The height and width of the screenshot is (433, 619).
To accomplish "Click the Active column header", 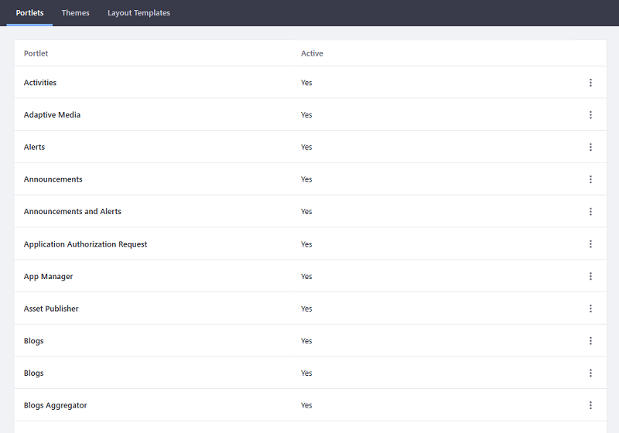I will tap(312, 53).
